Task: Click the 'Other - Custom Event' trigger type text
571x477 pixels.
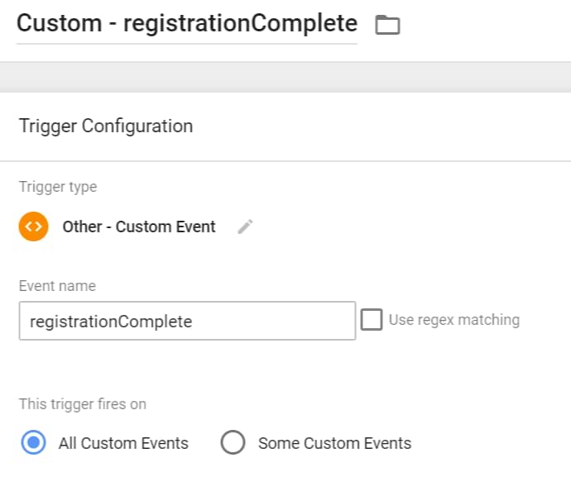Action: pos(139,227)
